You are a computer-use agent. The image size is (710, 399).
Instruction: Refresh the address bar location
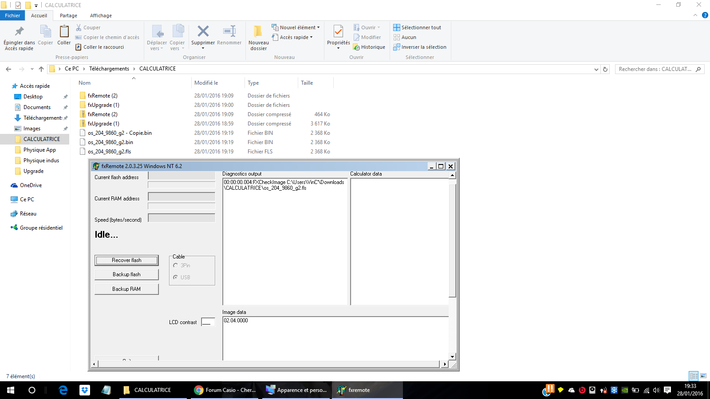(x=605, y=69)
